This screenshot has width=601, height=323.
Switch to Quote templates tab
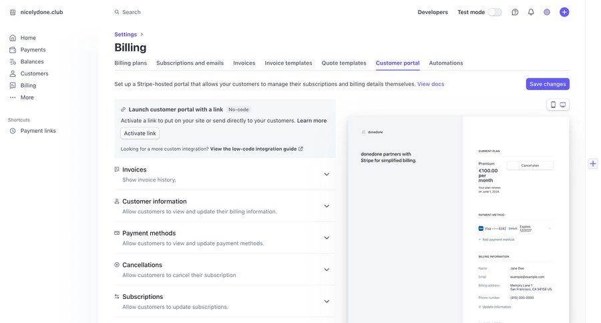pyautogui.click(x=344, y=63)
